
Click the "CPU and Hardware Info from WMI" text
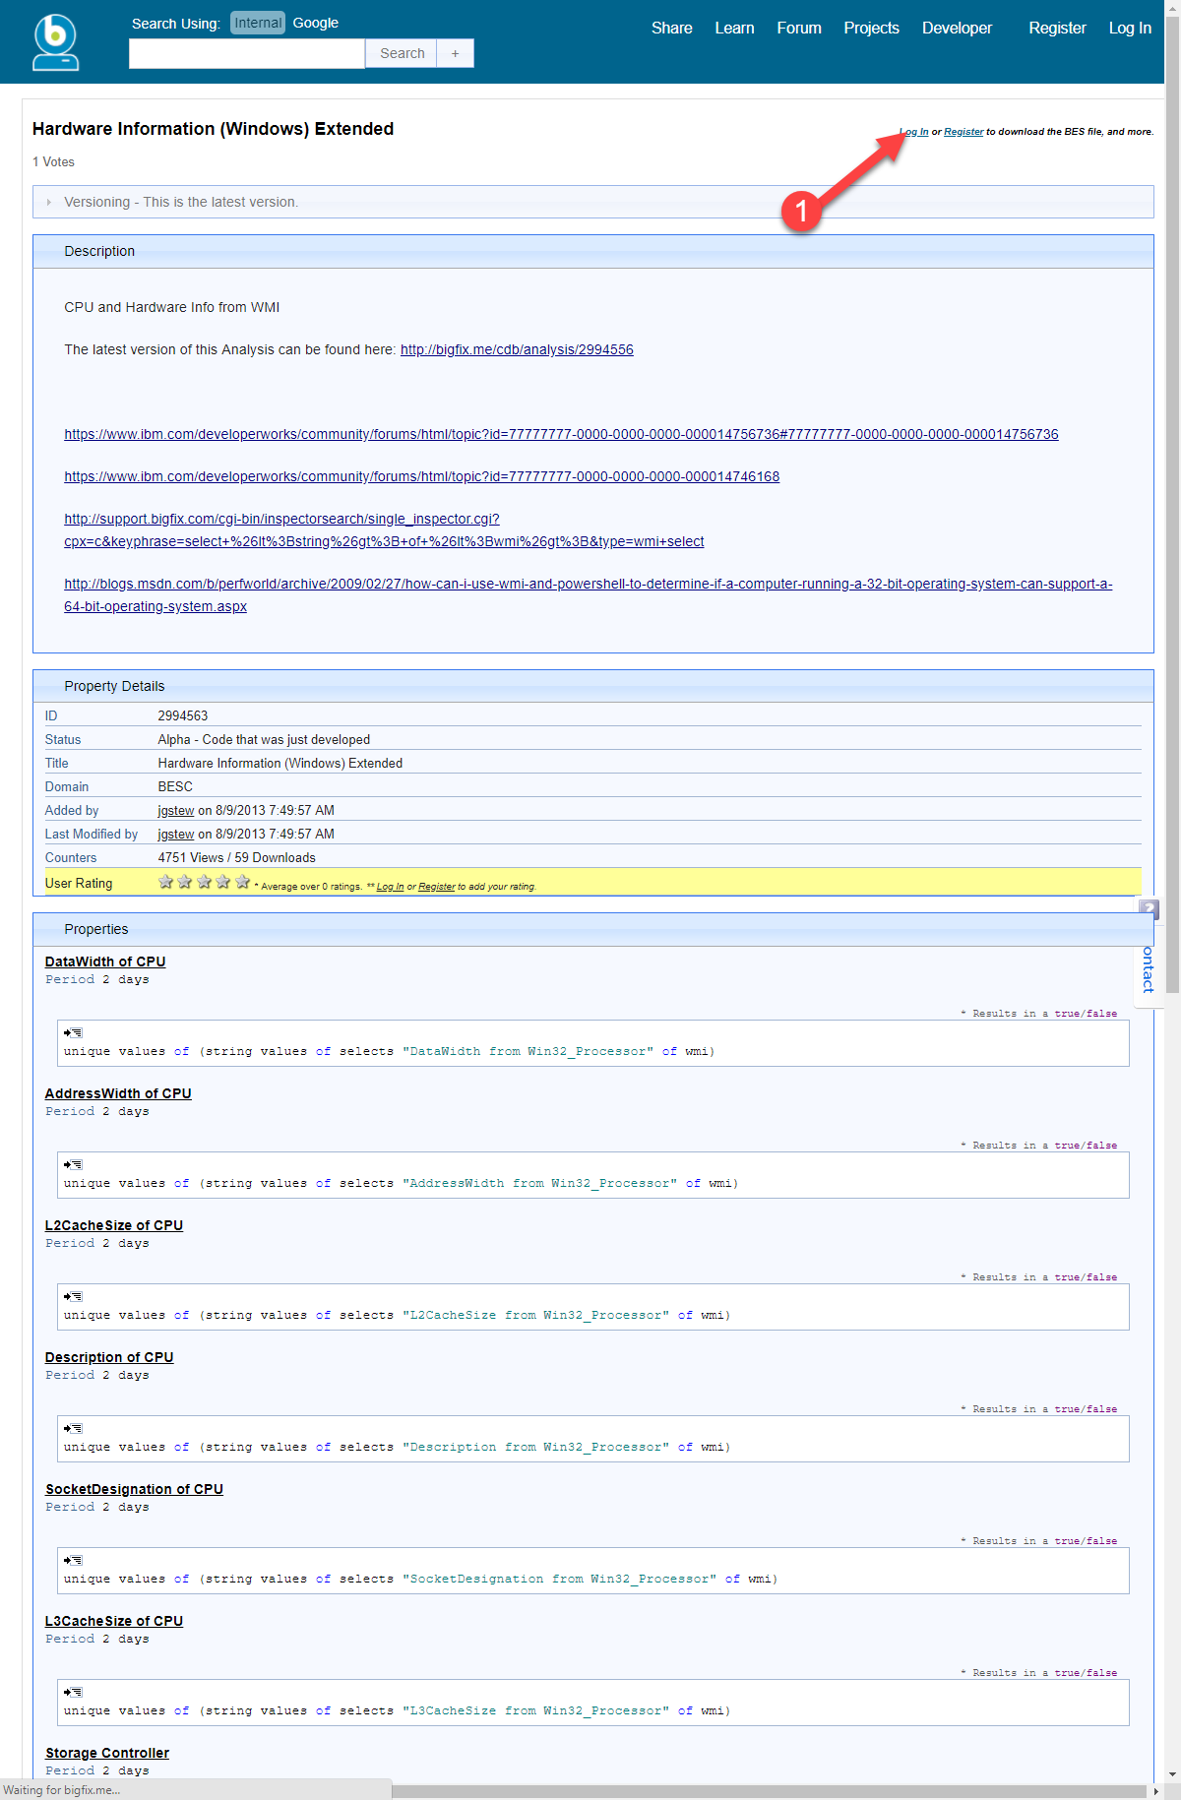click(172, 307)
